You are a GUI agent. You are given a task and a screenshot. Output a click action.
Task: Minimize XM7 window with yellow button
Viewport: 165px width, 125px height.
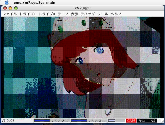coord(10,8)
